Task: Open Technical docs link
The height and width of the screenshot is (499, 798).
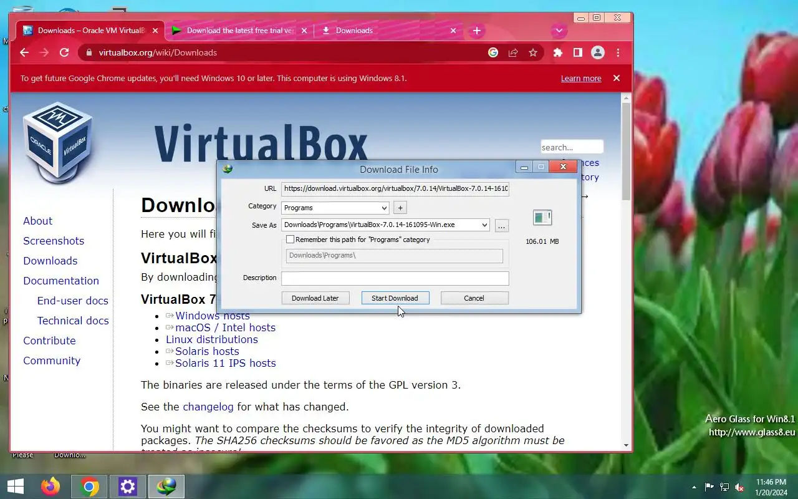Action: [x=73, y=321]
